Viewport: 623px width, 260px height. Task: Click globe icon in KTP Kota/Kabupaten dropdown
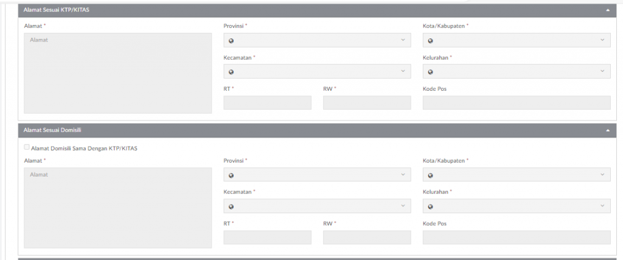[430, 41]
